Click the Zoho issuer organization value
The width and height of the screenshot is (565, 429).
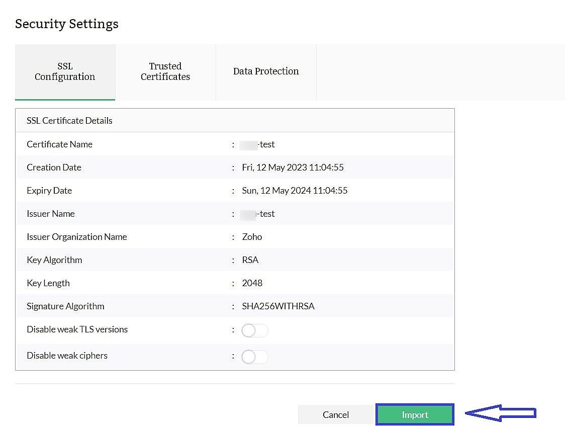252,237
